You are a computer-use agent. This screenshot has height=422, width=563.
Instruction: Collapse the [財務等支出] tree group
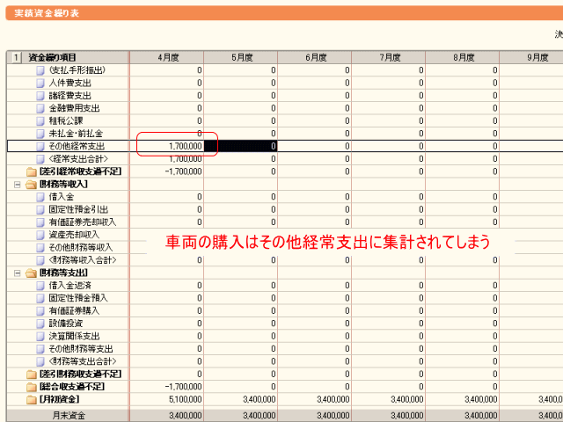17,273
